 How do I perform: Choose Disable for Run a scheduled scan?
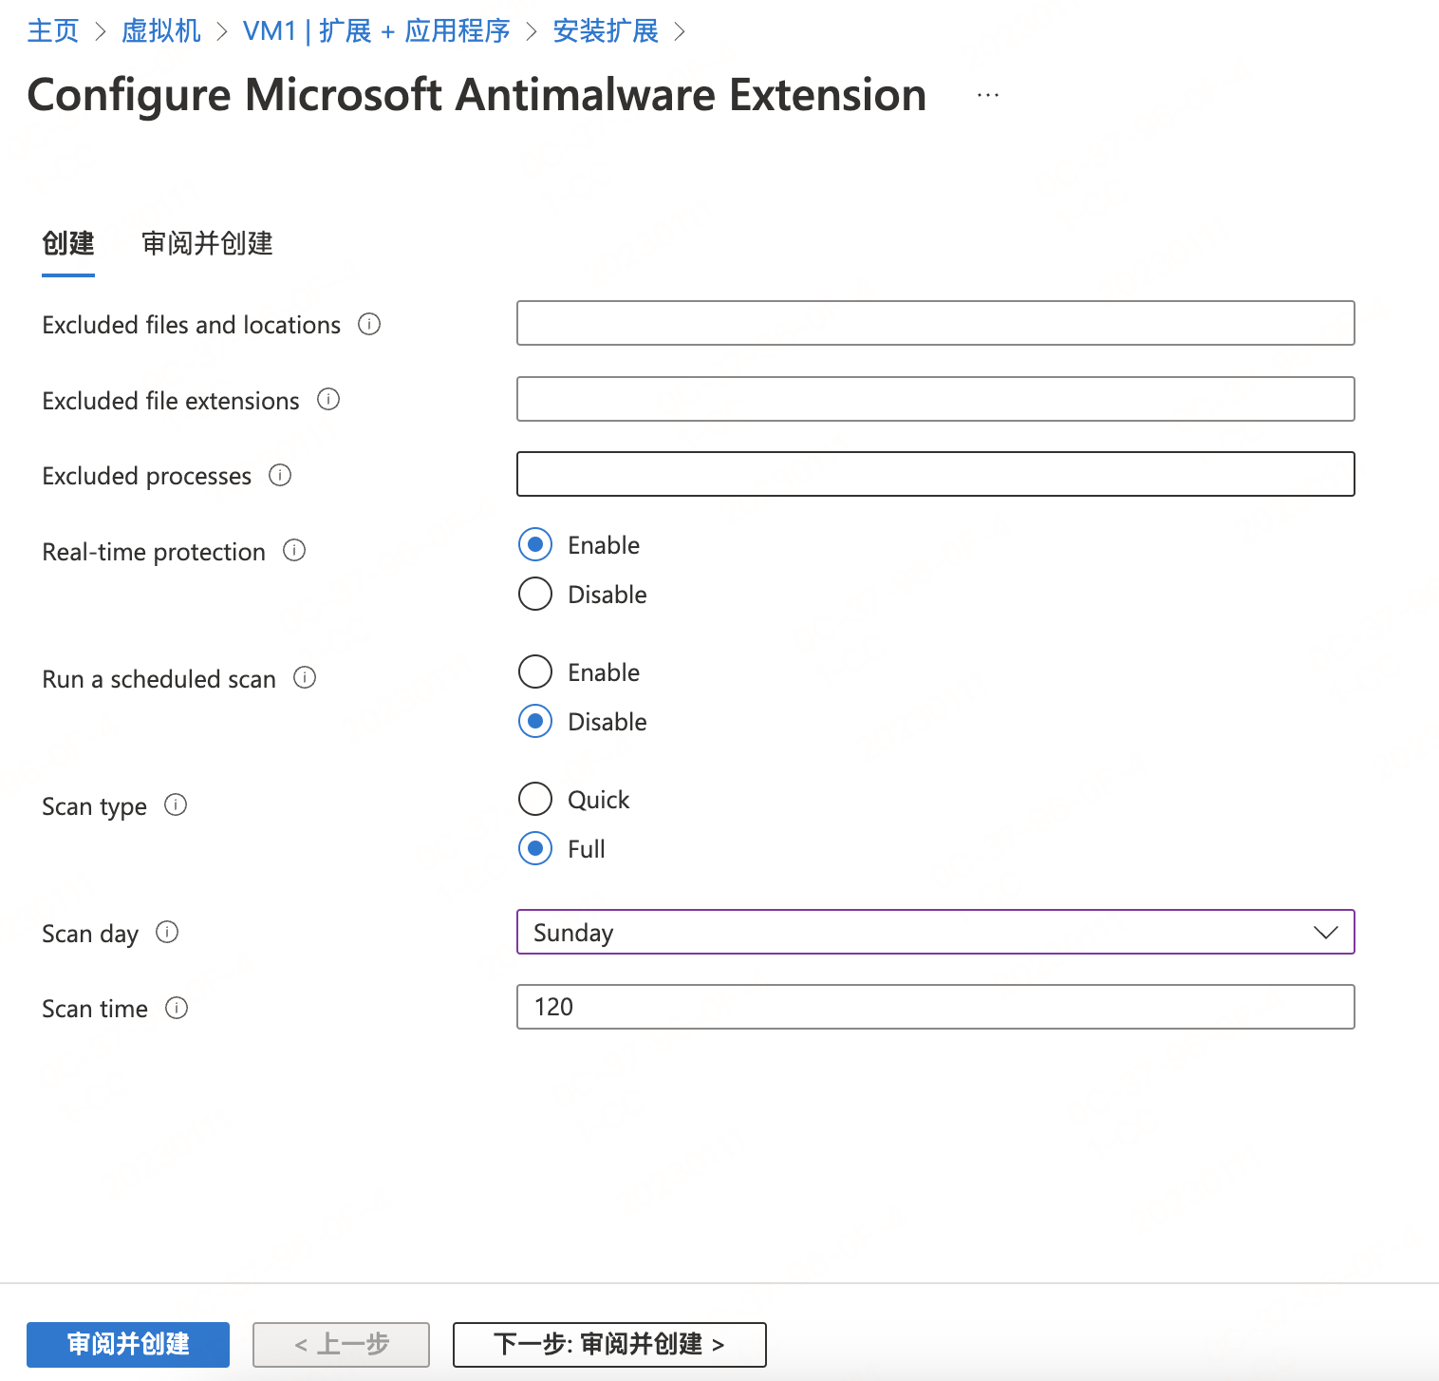(x=535, y=721)
